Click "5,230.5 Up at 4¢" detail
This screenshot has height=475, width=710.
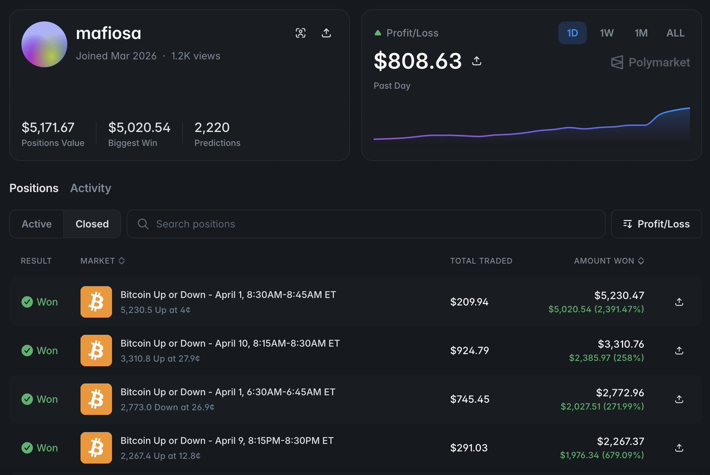click(156, 309)
